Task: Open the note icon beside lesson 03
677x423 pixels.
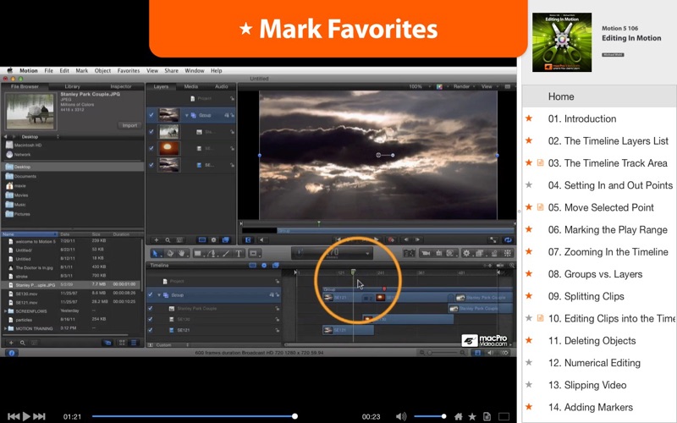Action: (540, 162)
